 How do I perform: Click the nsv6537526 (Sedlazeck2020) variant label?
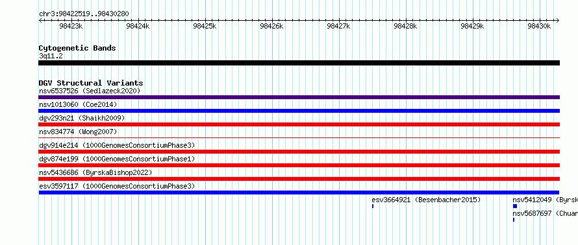(x=90, y=91)
